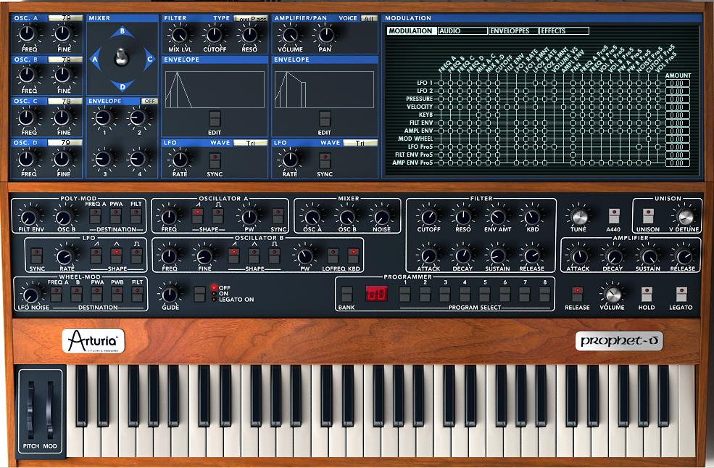
Task: Open the filter TYPE Low Pass dropdown
Action: 250,18
